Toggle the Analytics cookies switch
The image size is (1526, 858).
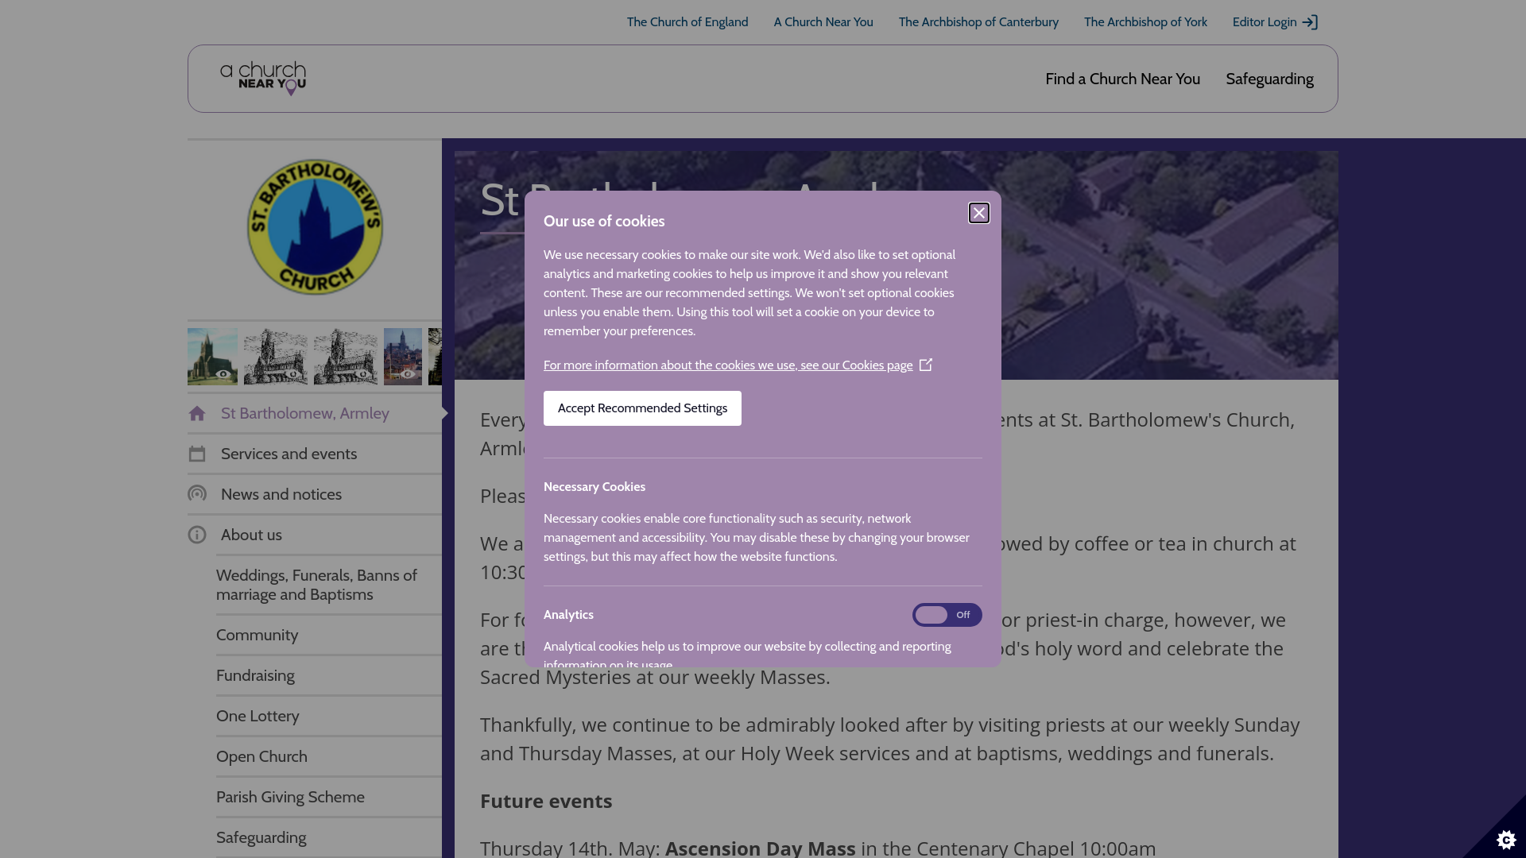(x=947, y=615)
